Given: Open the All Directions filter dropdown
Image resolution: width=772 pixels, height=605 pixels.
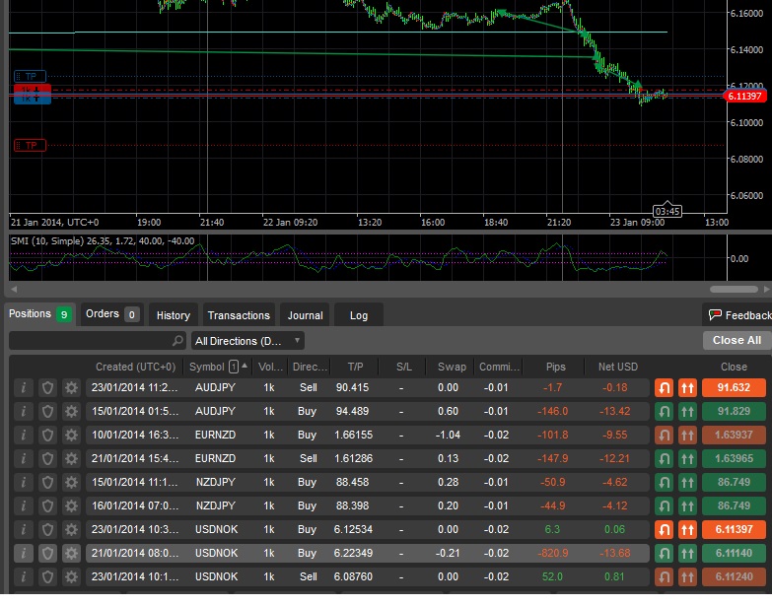Looking at the screenshot, I should (x=247, y=340).
